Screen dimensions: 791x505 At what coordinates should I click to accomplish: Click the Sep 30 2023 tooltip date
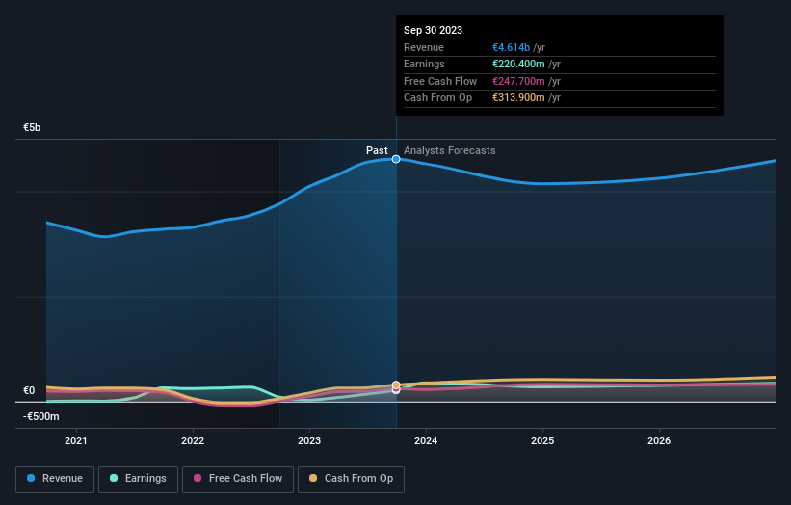pyautogui.click(x=433, y=30)
